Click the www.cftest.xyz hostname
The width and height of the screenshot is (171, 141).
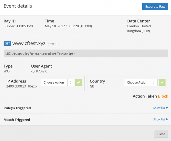29,43
